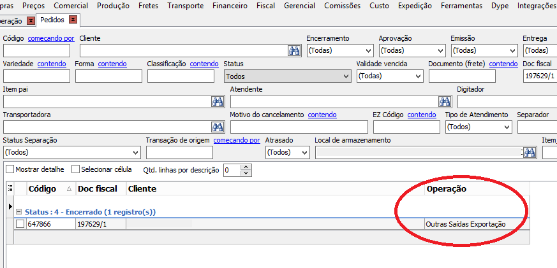This screenshot has height=268, width=557.
Task: Open Local de armazenamento search binoculars icon
Action: click(530, 152)
